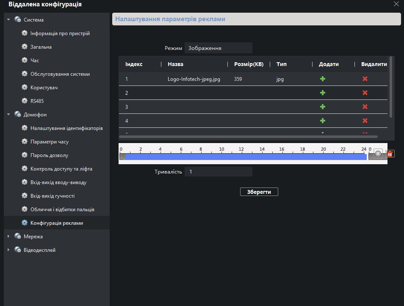Screen dimensions: 404x306
Task: Click the blue timeline schedule bar
Action: click(x=246, y=157)
